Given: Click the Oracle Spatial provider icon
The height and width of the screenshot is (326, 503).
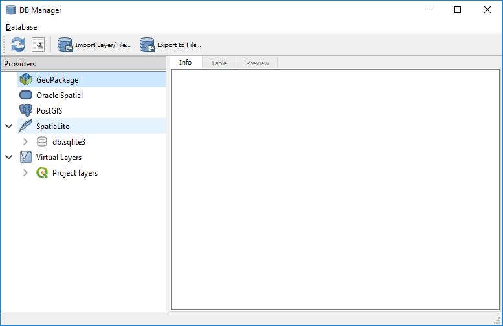Looking at the screenshot, I should tap(26, 95).
